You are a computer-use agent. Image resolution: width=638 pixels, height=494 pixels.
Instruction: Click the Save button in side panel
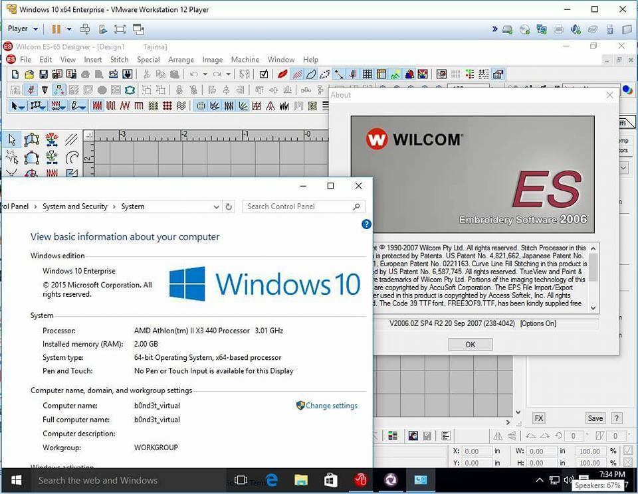[595, 418]
